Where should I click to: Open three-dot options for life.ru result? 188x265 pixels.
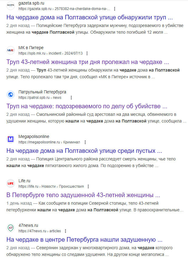click(x=88, y=186)
